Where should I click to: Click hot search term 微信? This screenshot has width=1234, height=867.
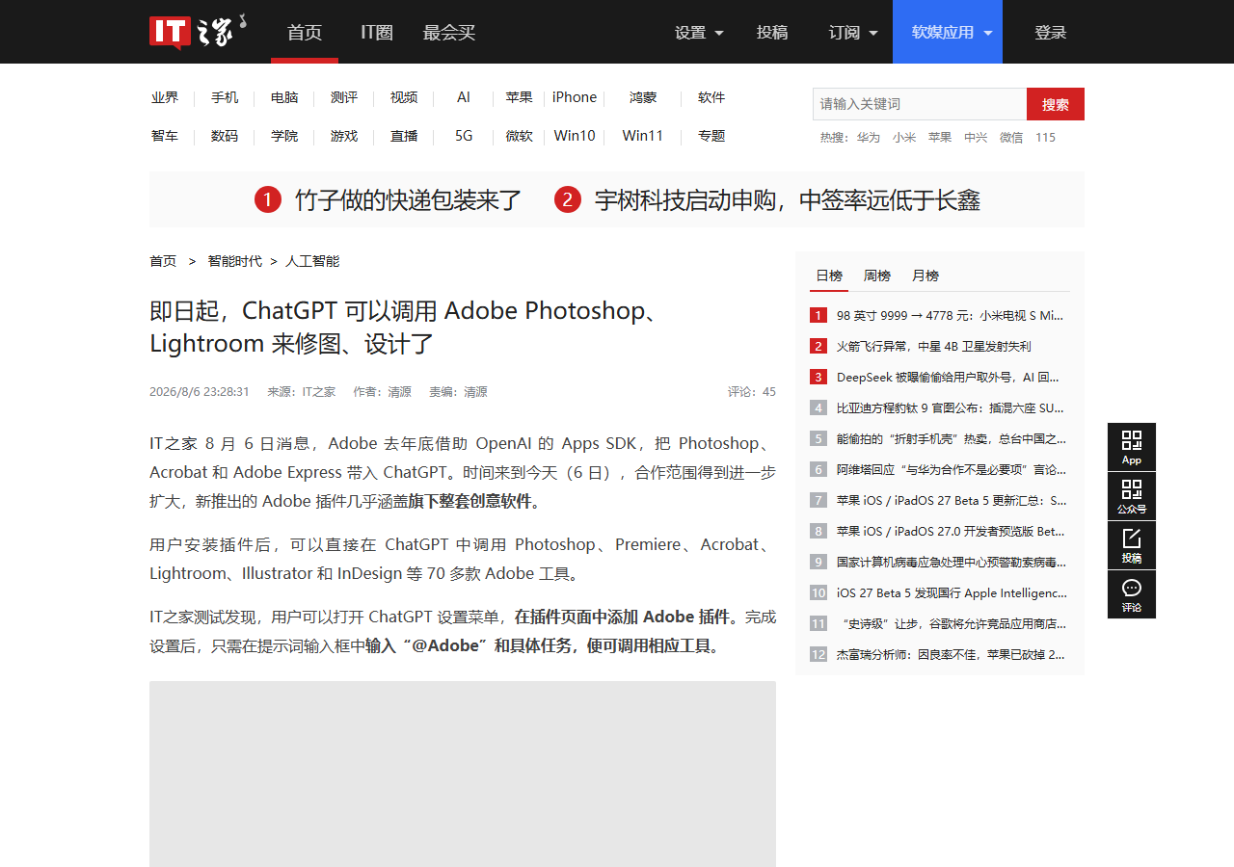(x=1011, y=138)
